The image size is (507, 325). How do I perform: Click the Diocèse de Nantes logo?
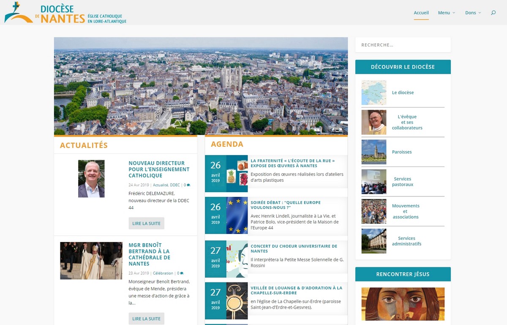point(65,13)
